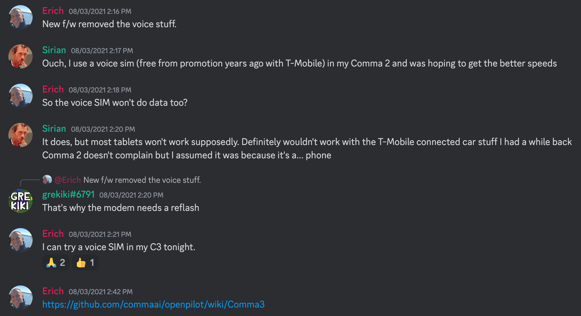Jump to the replied message 'New f/w removed'
The image size is (581, 316).
[142, 180]
